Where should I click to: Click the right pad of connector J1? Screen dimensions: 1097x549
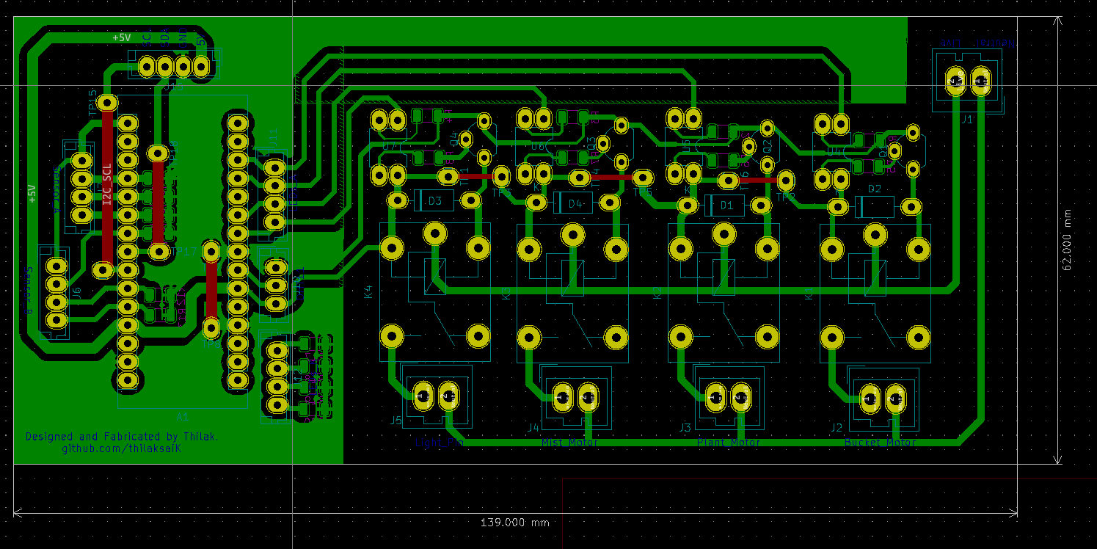982,81
